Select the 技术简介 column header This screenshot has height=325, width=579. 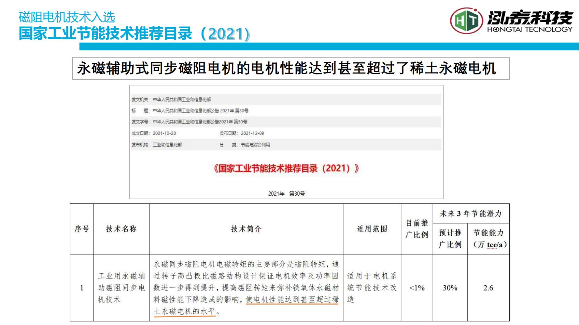point(246,229)
